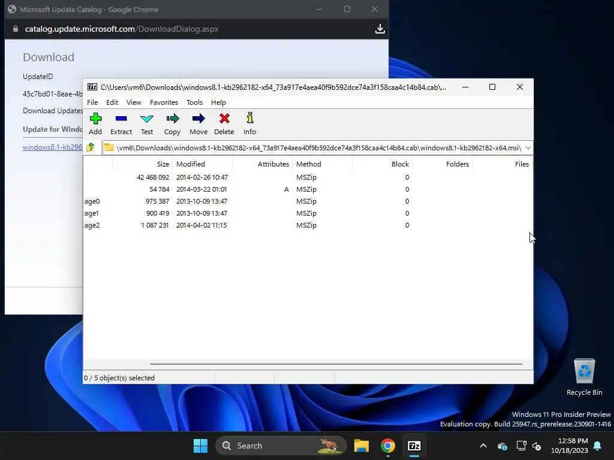Click the taskbar clock showing 12:58 PM
Viewport: 614px width, 460px height.
tap(570, 446)
